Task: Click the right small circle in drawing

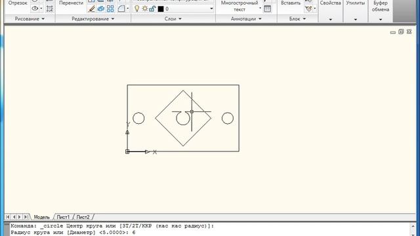Action: 228,118
